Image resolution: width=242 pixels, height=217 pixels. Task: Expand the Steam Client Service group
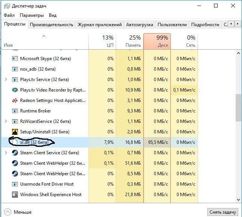coord(6,153)
